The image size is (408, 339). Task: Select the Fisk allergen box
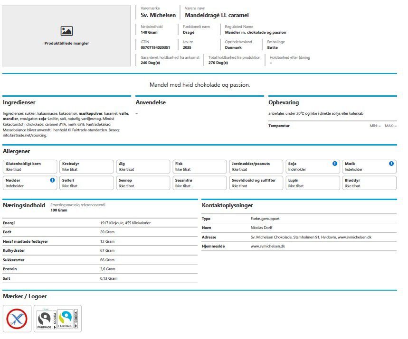click(x=199, y=166)
